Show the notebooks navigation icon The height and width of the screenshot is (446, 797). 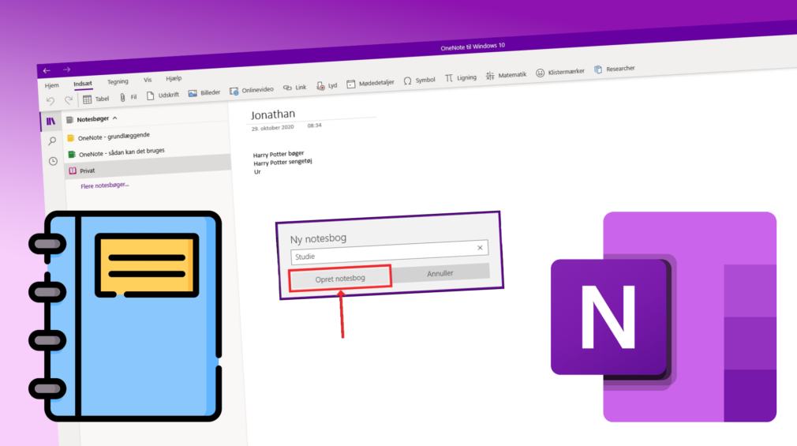51,121
